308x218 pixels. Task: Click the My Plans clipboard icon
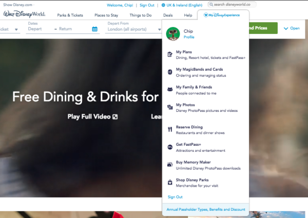coord(170,55)
